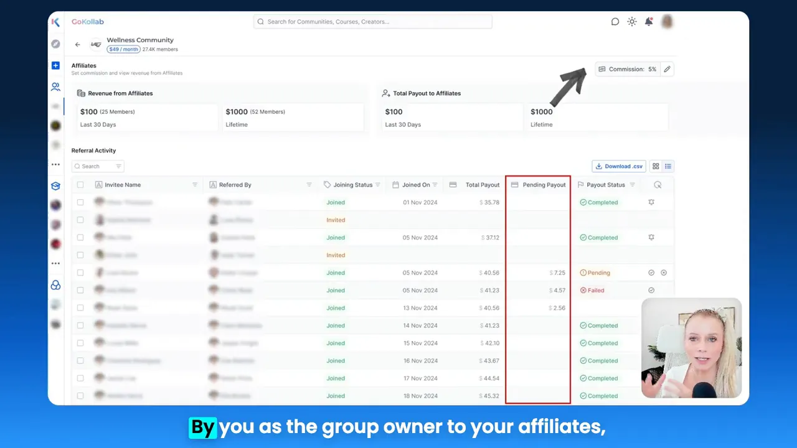
Task: Click the GoKollab brand text
Action: tap(87, 22)
